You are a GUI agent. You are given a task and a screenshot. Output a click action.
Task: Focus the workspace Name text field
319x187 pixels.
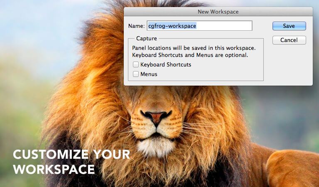pyautogui.click(x=199, y=26)
